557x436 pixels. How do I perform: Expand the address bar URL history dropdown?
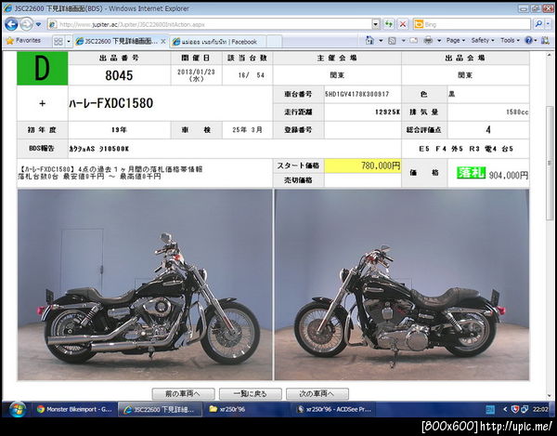[x=376, y=24]
